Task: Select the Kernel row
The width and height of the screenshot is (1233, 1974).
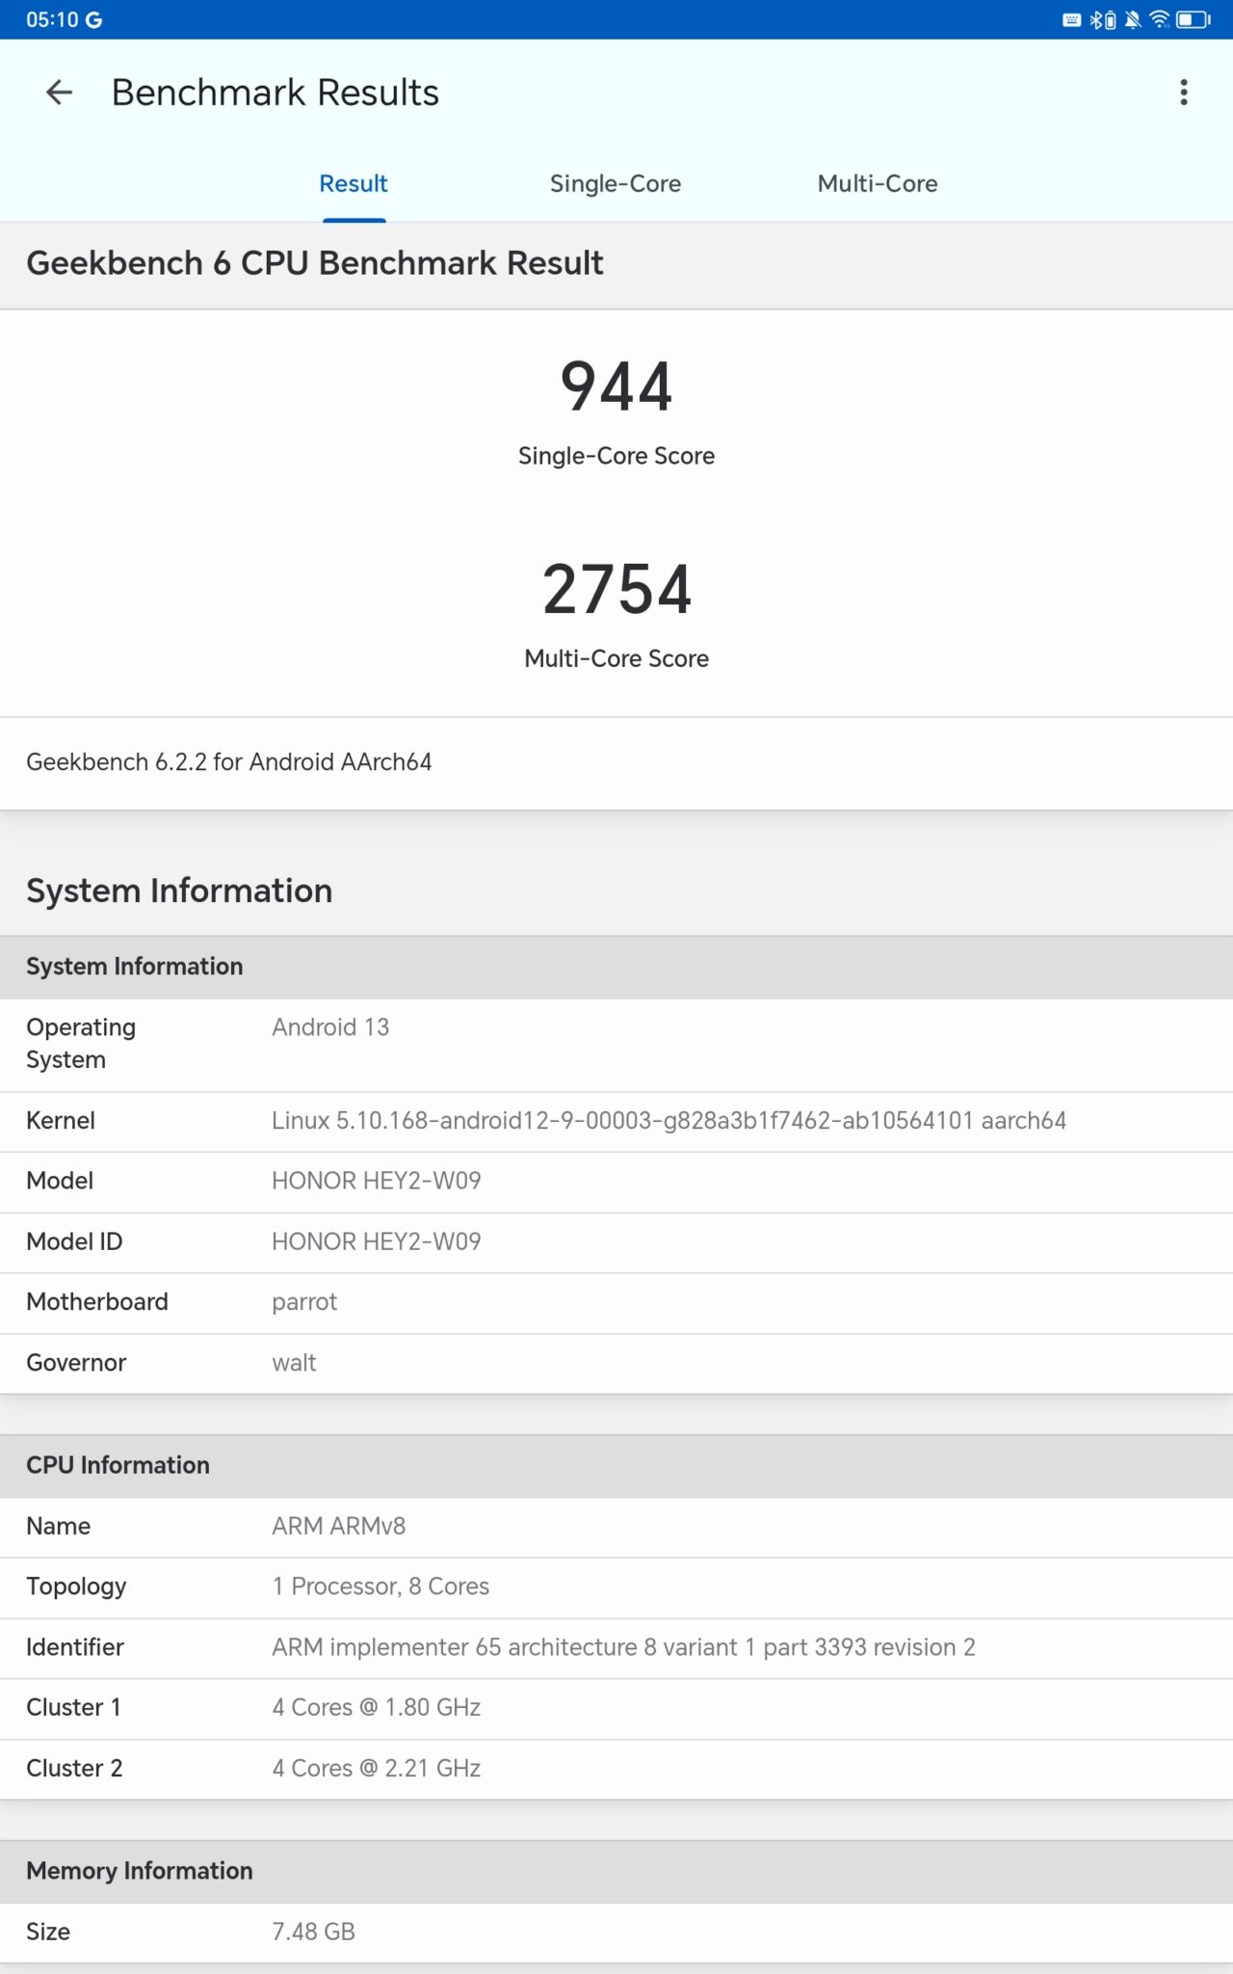Action: click(x=616, y=1121)
